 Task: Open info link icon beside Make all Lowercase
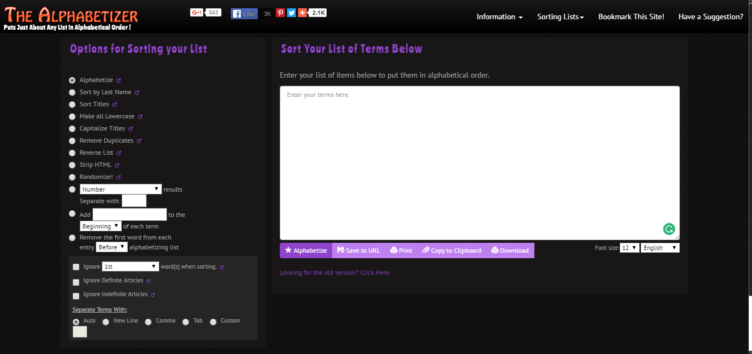[x=140, y=117]
